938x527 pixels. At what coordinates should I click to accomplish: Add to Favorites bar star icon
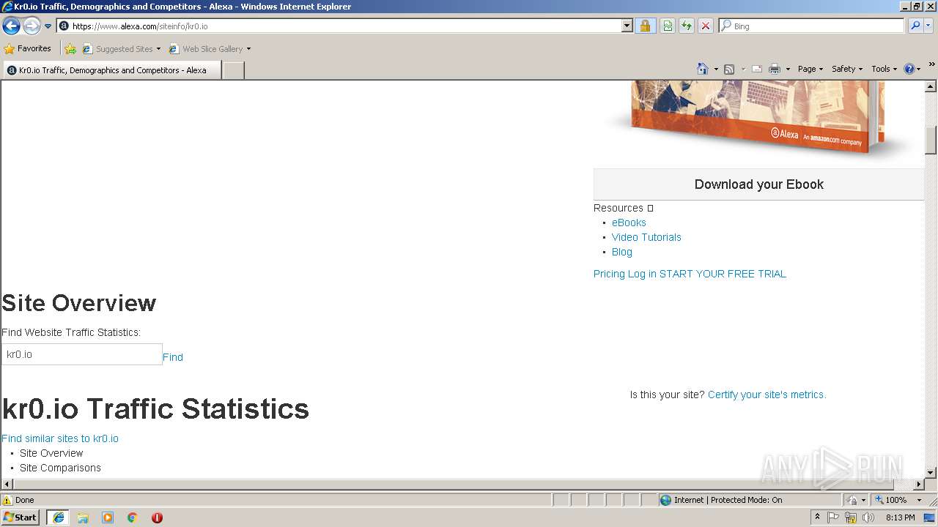click(70, 49)
